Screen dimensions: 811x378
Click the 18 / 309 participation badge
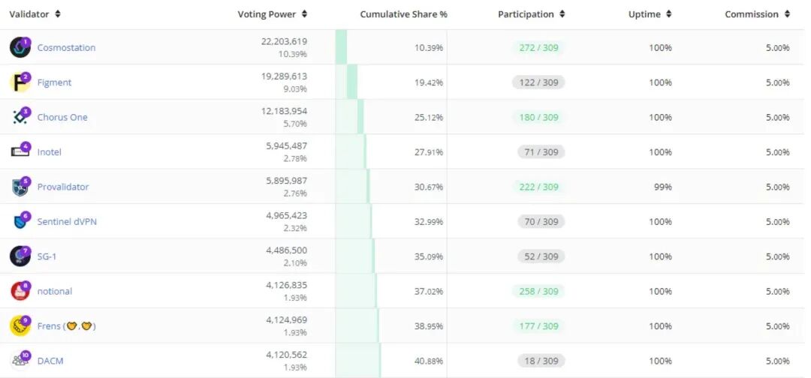[x=541, y=361]
